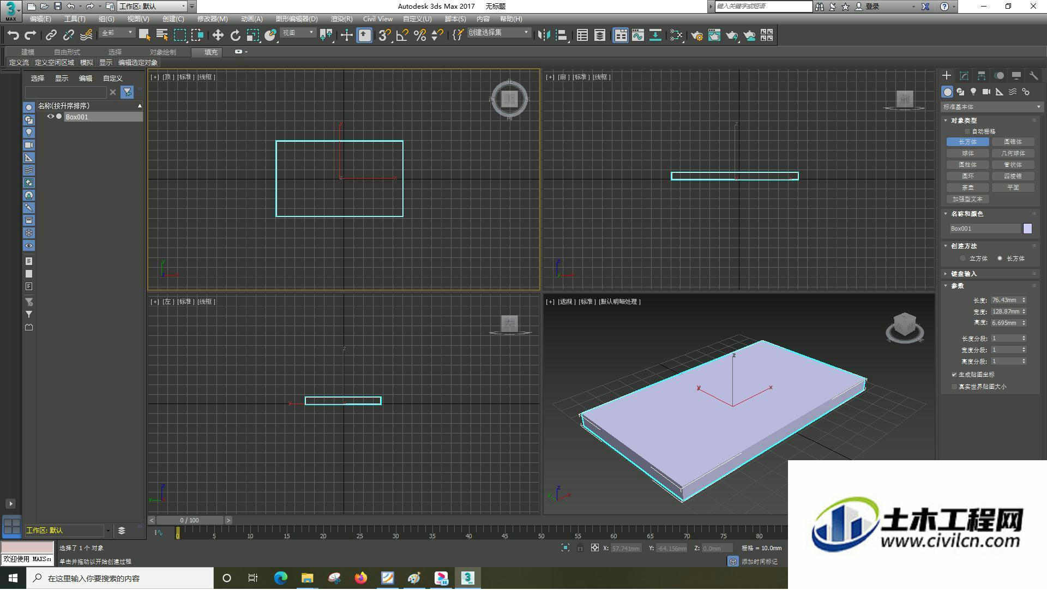Enable the 真实世界贴图大小 checkbox
Image resolution: width=1047 pixels, height=590 pixels.
tap(954, 387)
